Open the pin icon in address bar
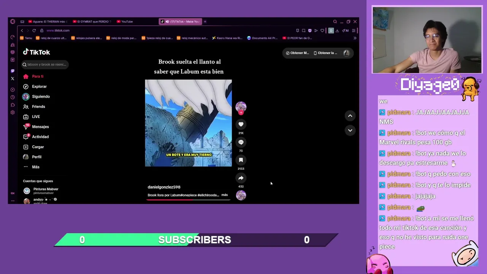 pos(298,30)
